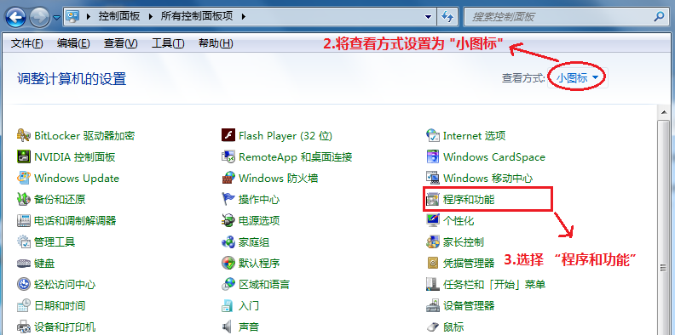The height and width of the screenshot is (335, 675).
Task: Open the 操作中心 flag icon
Action: [228, 199]
